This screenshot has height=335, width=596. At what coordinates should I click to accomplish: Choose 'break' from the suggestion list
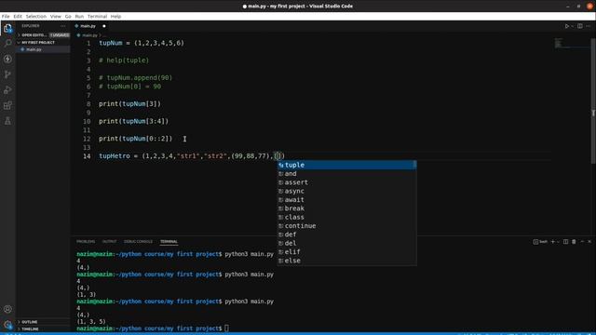(x=346, y=208)
